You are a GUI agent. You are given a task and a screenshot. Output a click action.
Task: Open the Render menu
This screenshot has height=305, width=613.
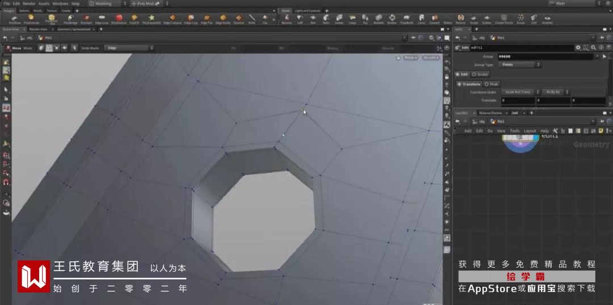(29, 3)
